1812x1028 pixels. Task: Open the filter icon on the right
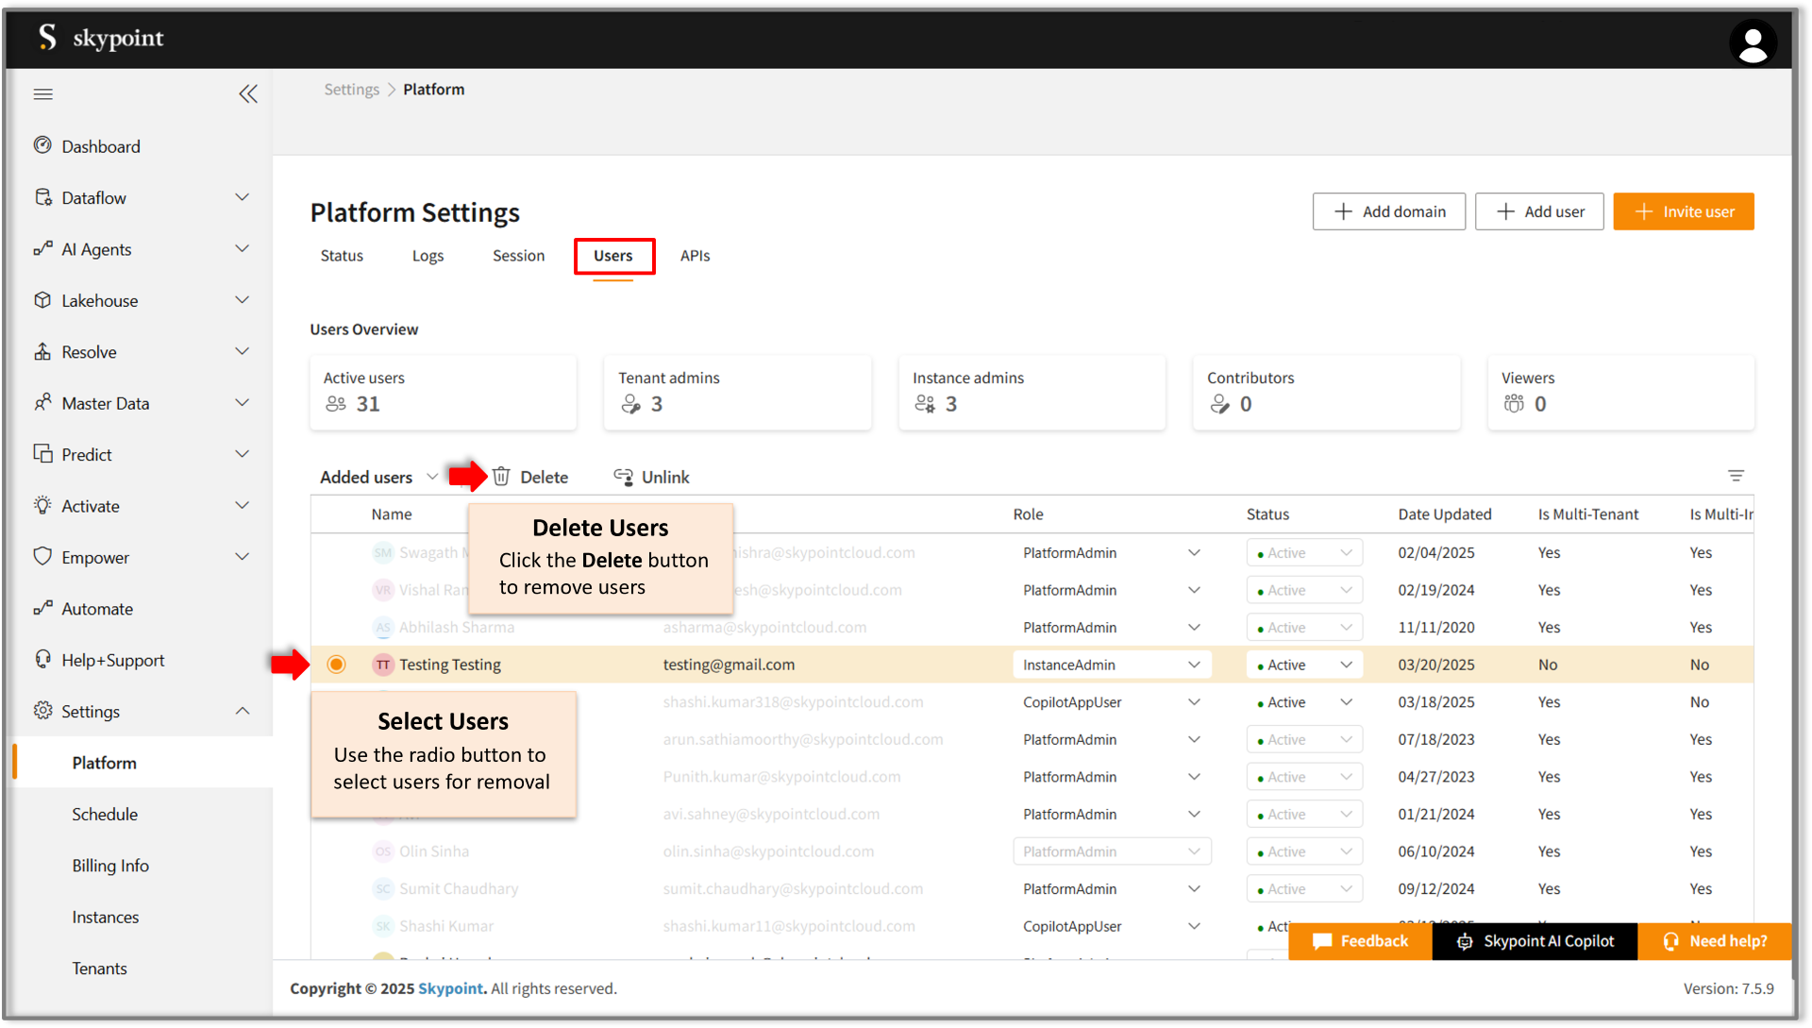(1736, 476)
